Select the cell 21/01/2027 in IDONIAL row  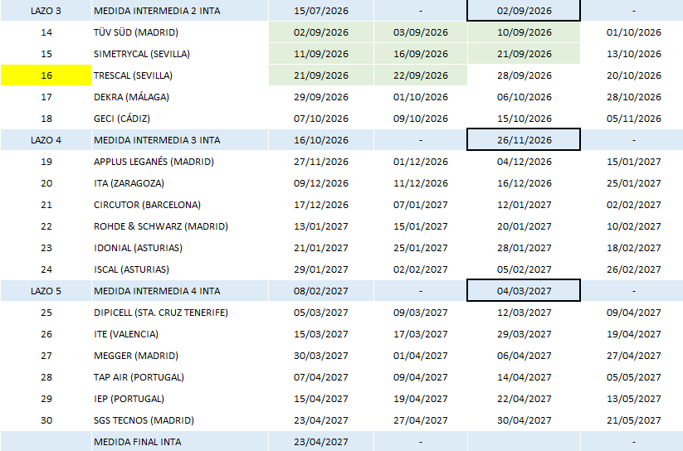click(x=321, y=248)
